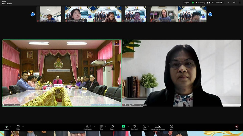Open the React heart menu

point(112,127)
